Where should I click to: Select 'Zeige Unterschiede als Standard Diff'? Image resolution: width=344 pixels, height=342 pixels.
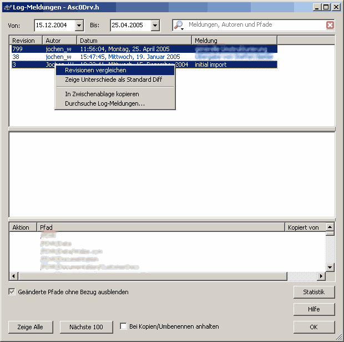[x=115, y=80]
